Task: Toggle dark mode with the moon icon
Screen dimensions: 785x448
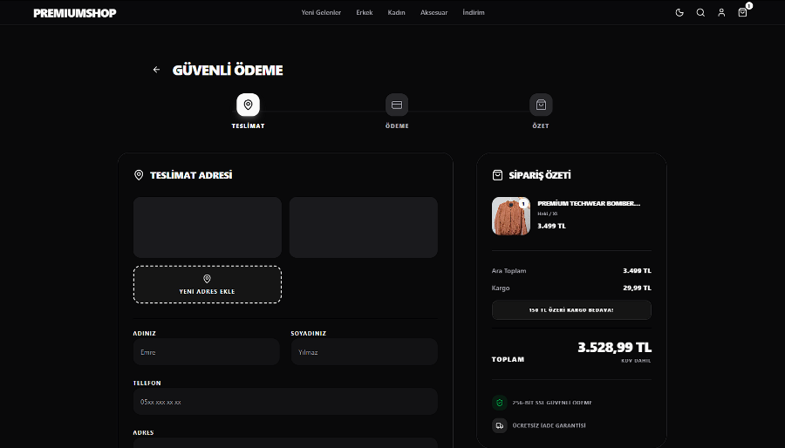Action: pos(679,12)
